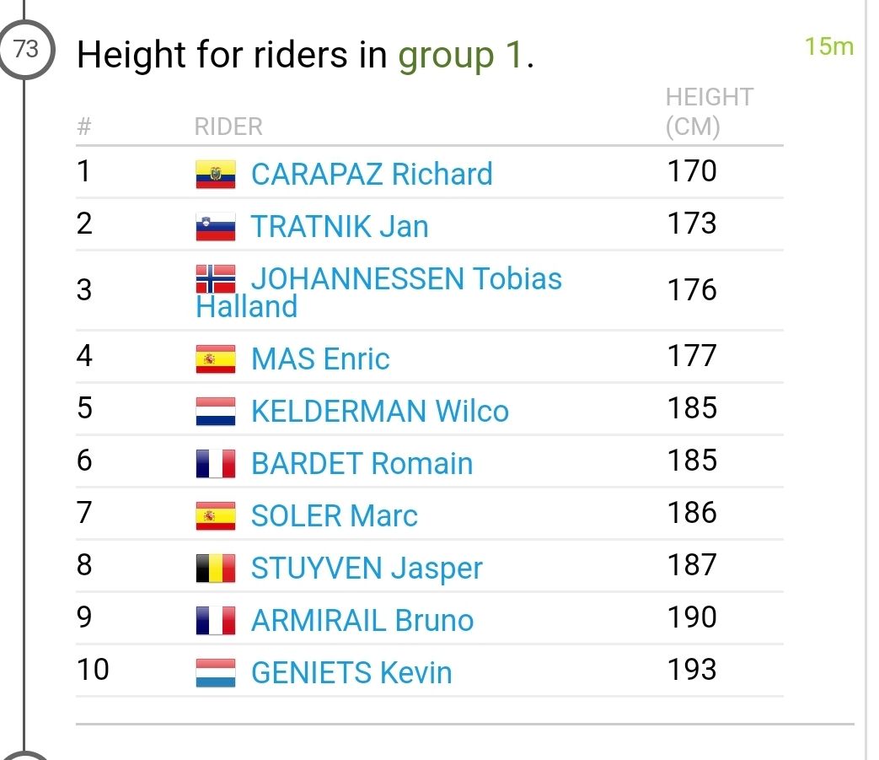Open the green group 1 link
The image size is (879, 760).
click(460, 56)
